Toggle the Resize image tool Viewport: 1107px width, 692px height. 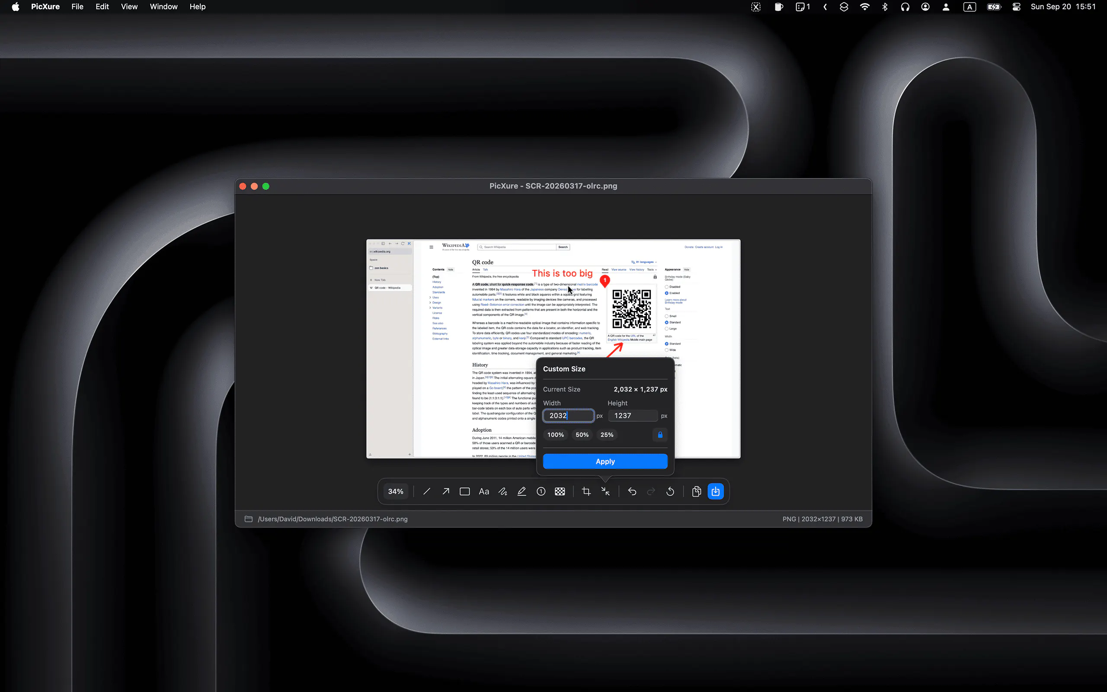(x=606, y=492)
